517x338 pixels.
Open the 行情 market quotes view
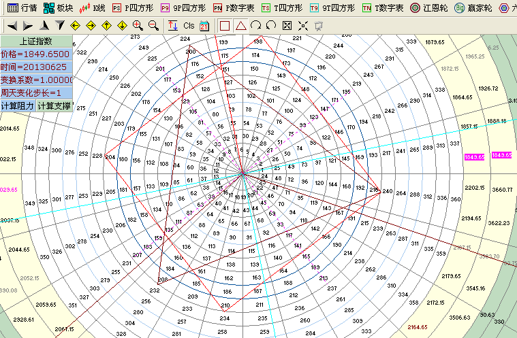(x=22, y=8)
